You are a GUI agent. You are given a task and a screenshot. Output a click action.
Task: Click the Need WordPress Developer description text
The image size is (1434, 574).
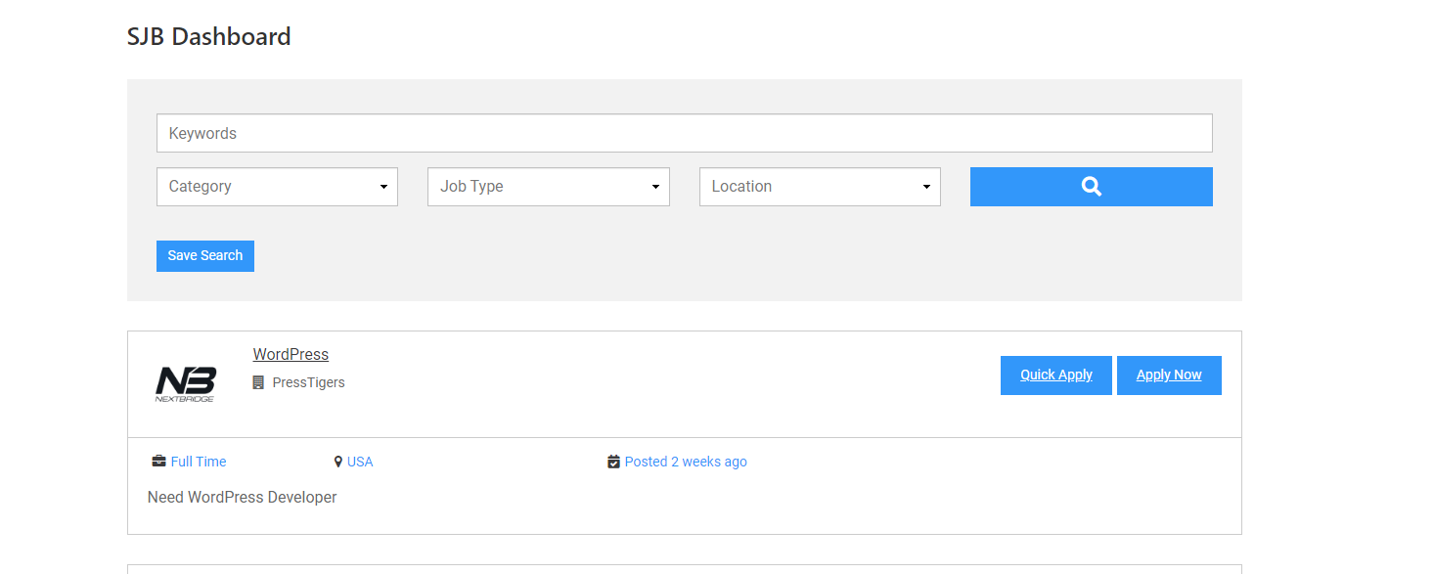[x=241, y=497]
